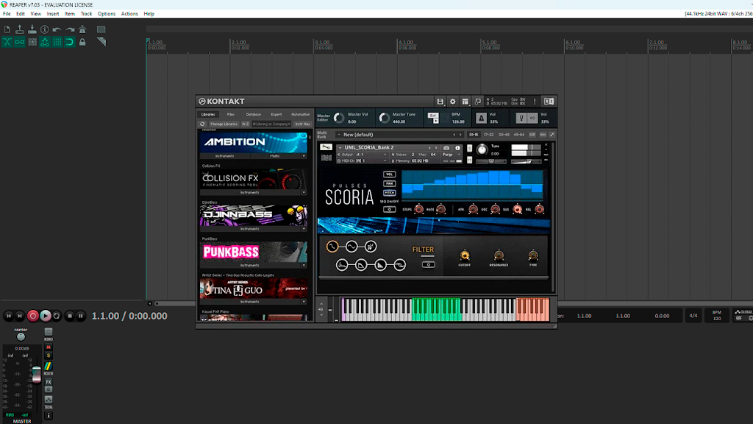The width and height of the screenshot is (753, 424).
Task: Click the undo arrow in toolbar
Action: (x=57, y=29)
